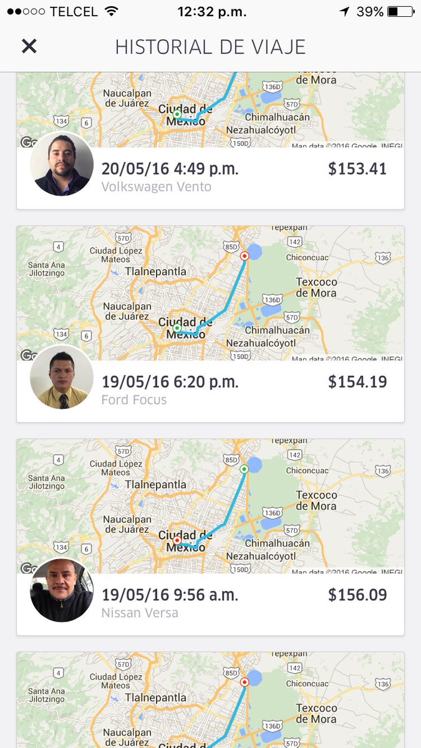This screenshot has width=421, height=748.
Task: Tap the Volkswagen Vento driver's profile photo
Action: pos(62,164)
